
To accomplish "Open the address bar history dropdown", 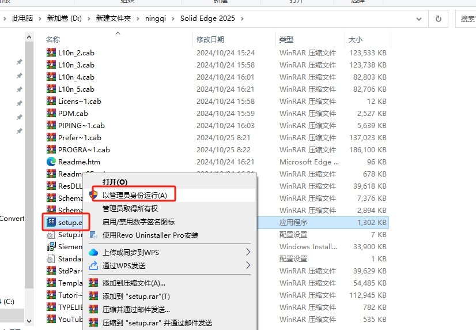I will click(x=419, y=19).
